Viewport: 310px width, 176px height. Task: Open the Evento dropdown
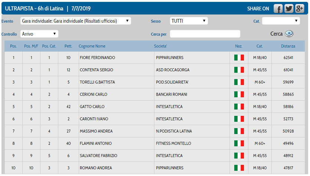pyautogui.click(x=76, y=21)
